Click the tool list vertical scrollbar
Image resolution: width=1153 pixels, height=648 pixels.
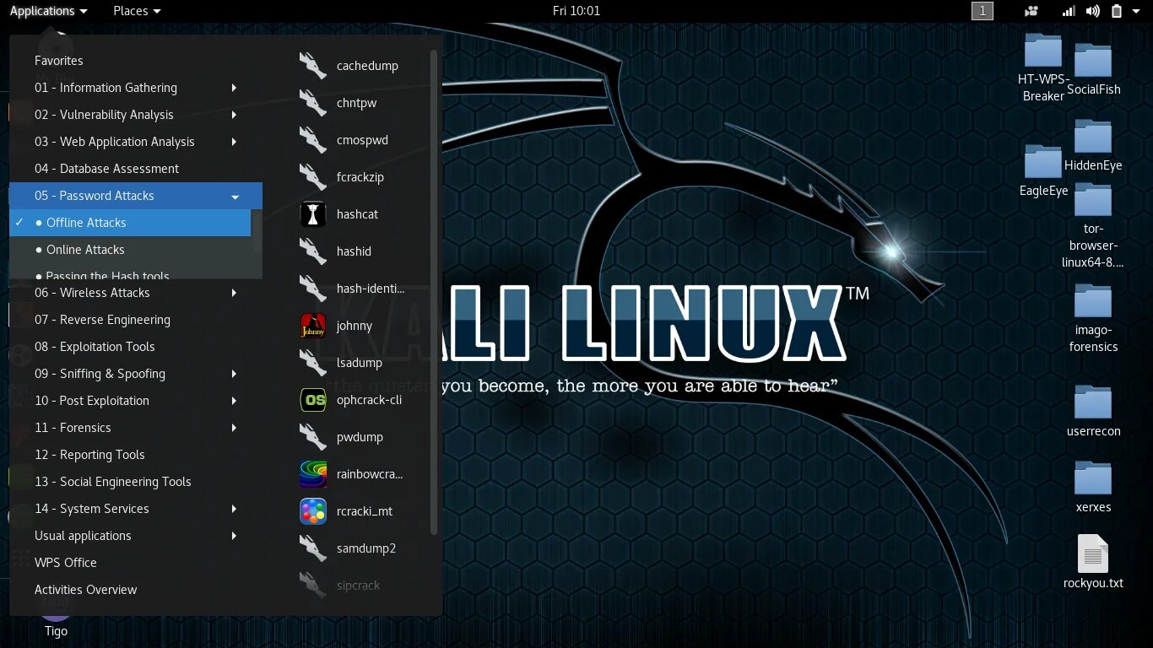coord(435,291)
